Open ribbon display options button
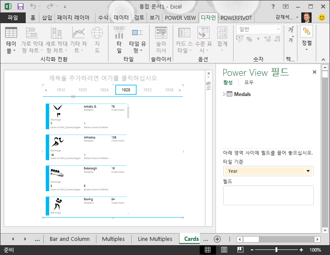This screenshot has width=330, height=255. click(x=285, y=6)
